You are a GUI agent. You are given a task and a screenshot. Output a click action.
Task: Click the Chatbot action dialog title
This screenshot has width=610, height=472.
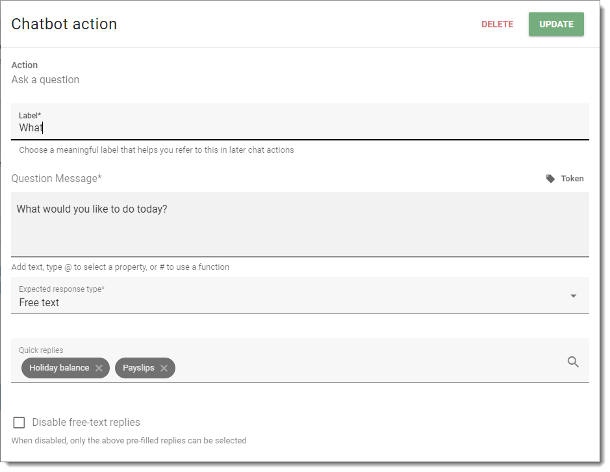(64, 24)
